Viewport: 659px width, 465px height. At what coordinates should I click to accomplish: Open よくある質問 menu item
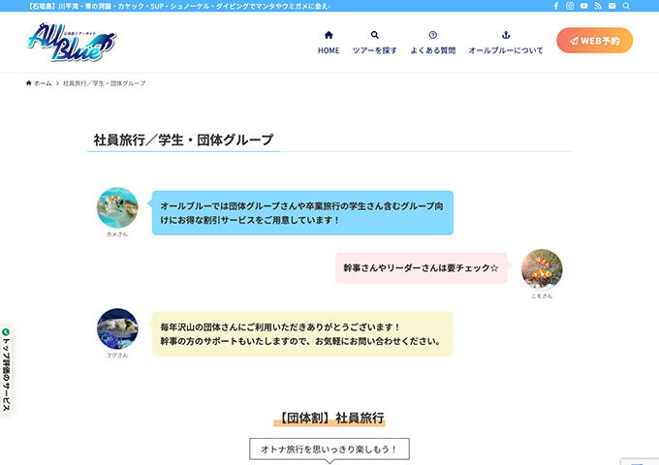pyautogui.click(x=433, y=50)
